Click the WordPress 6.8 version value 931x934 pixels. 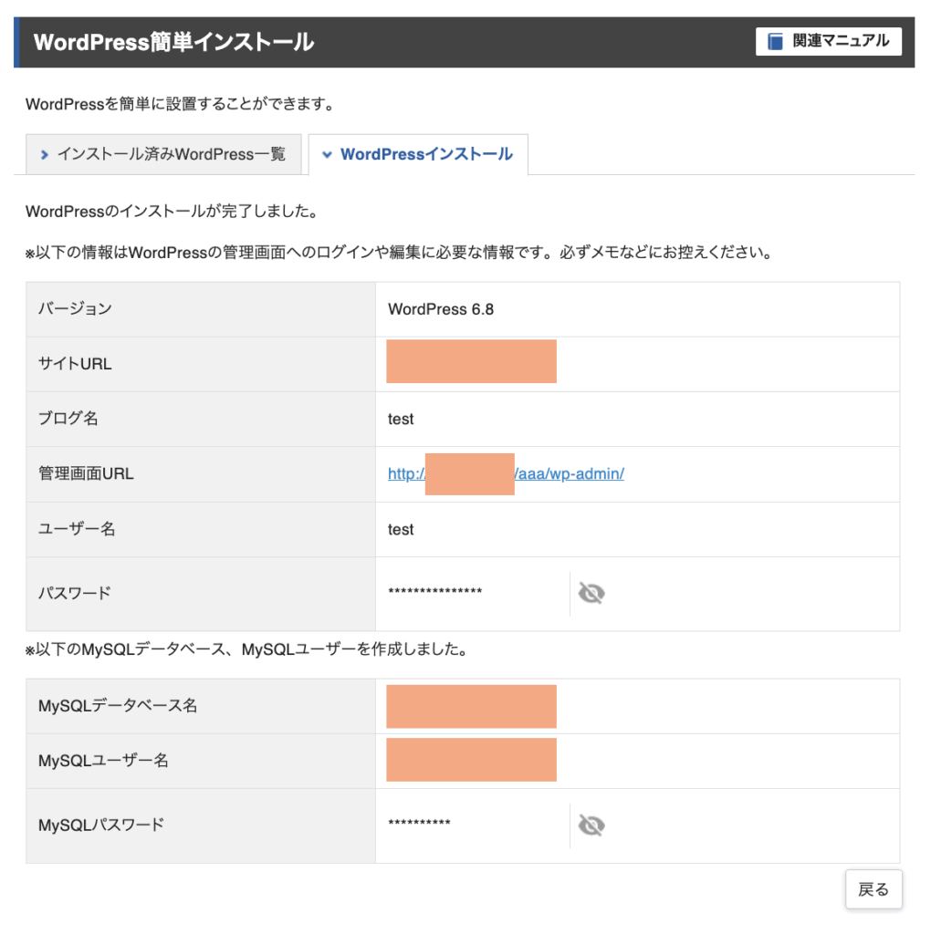point(441,309)
